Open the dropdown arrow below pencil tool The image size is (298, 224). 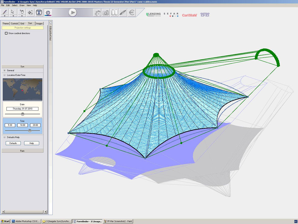[5, 16]
